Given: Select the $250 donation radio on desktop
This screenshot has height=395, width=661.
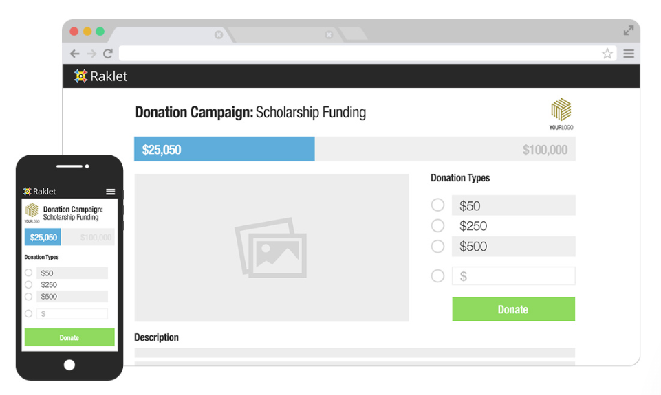Looking at the screenshot, I should click(437, 225).
